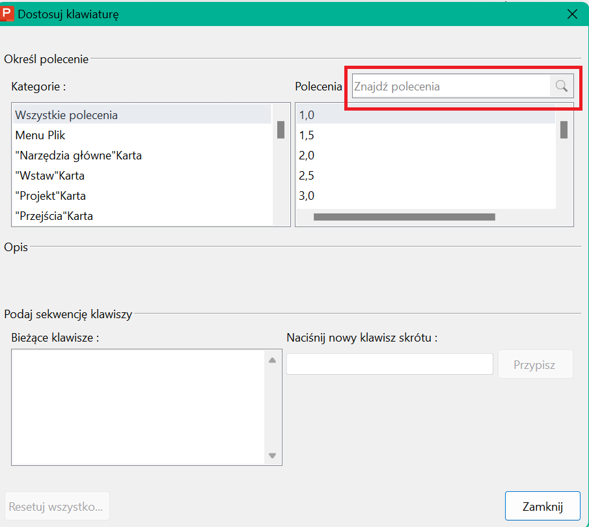Select the 1,0 command

coord(426,115)
